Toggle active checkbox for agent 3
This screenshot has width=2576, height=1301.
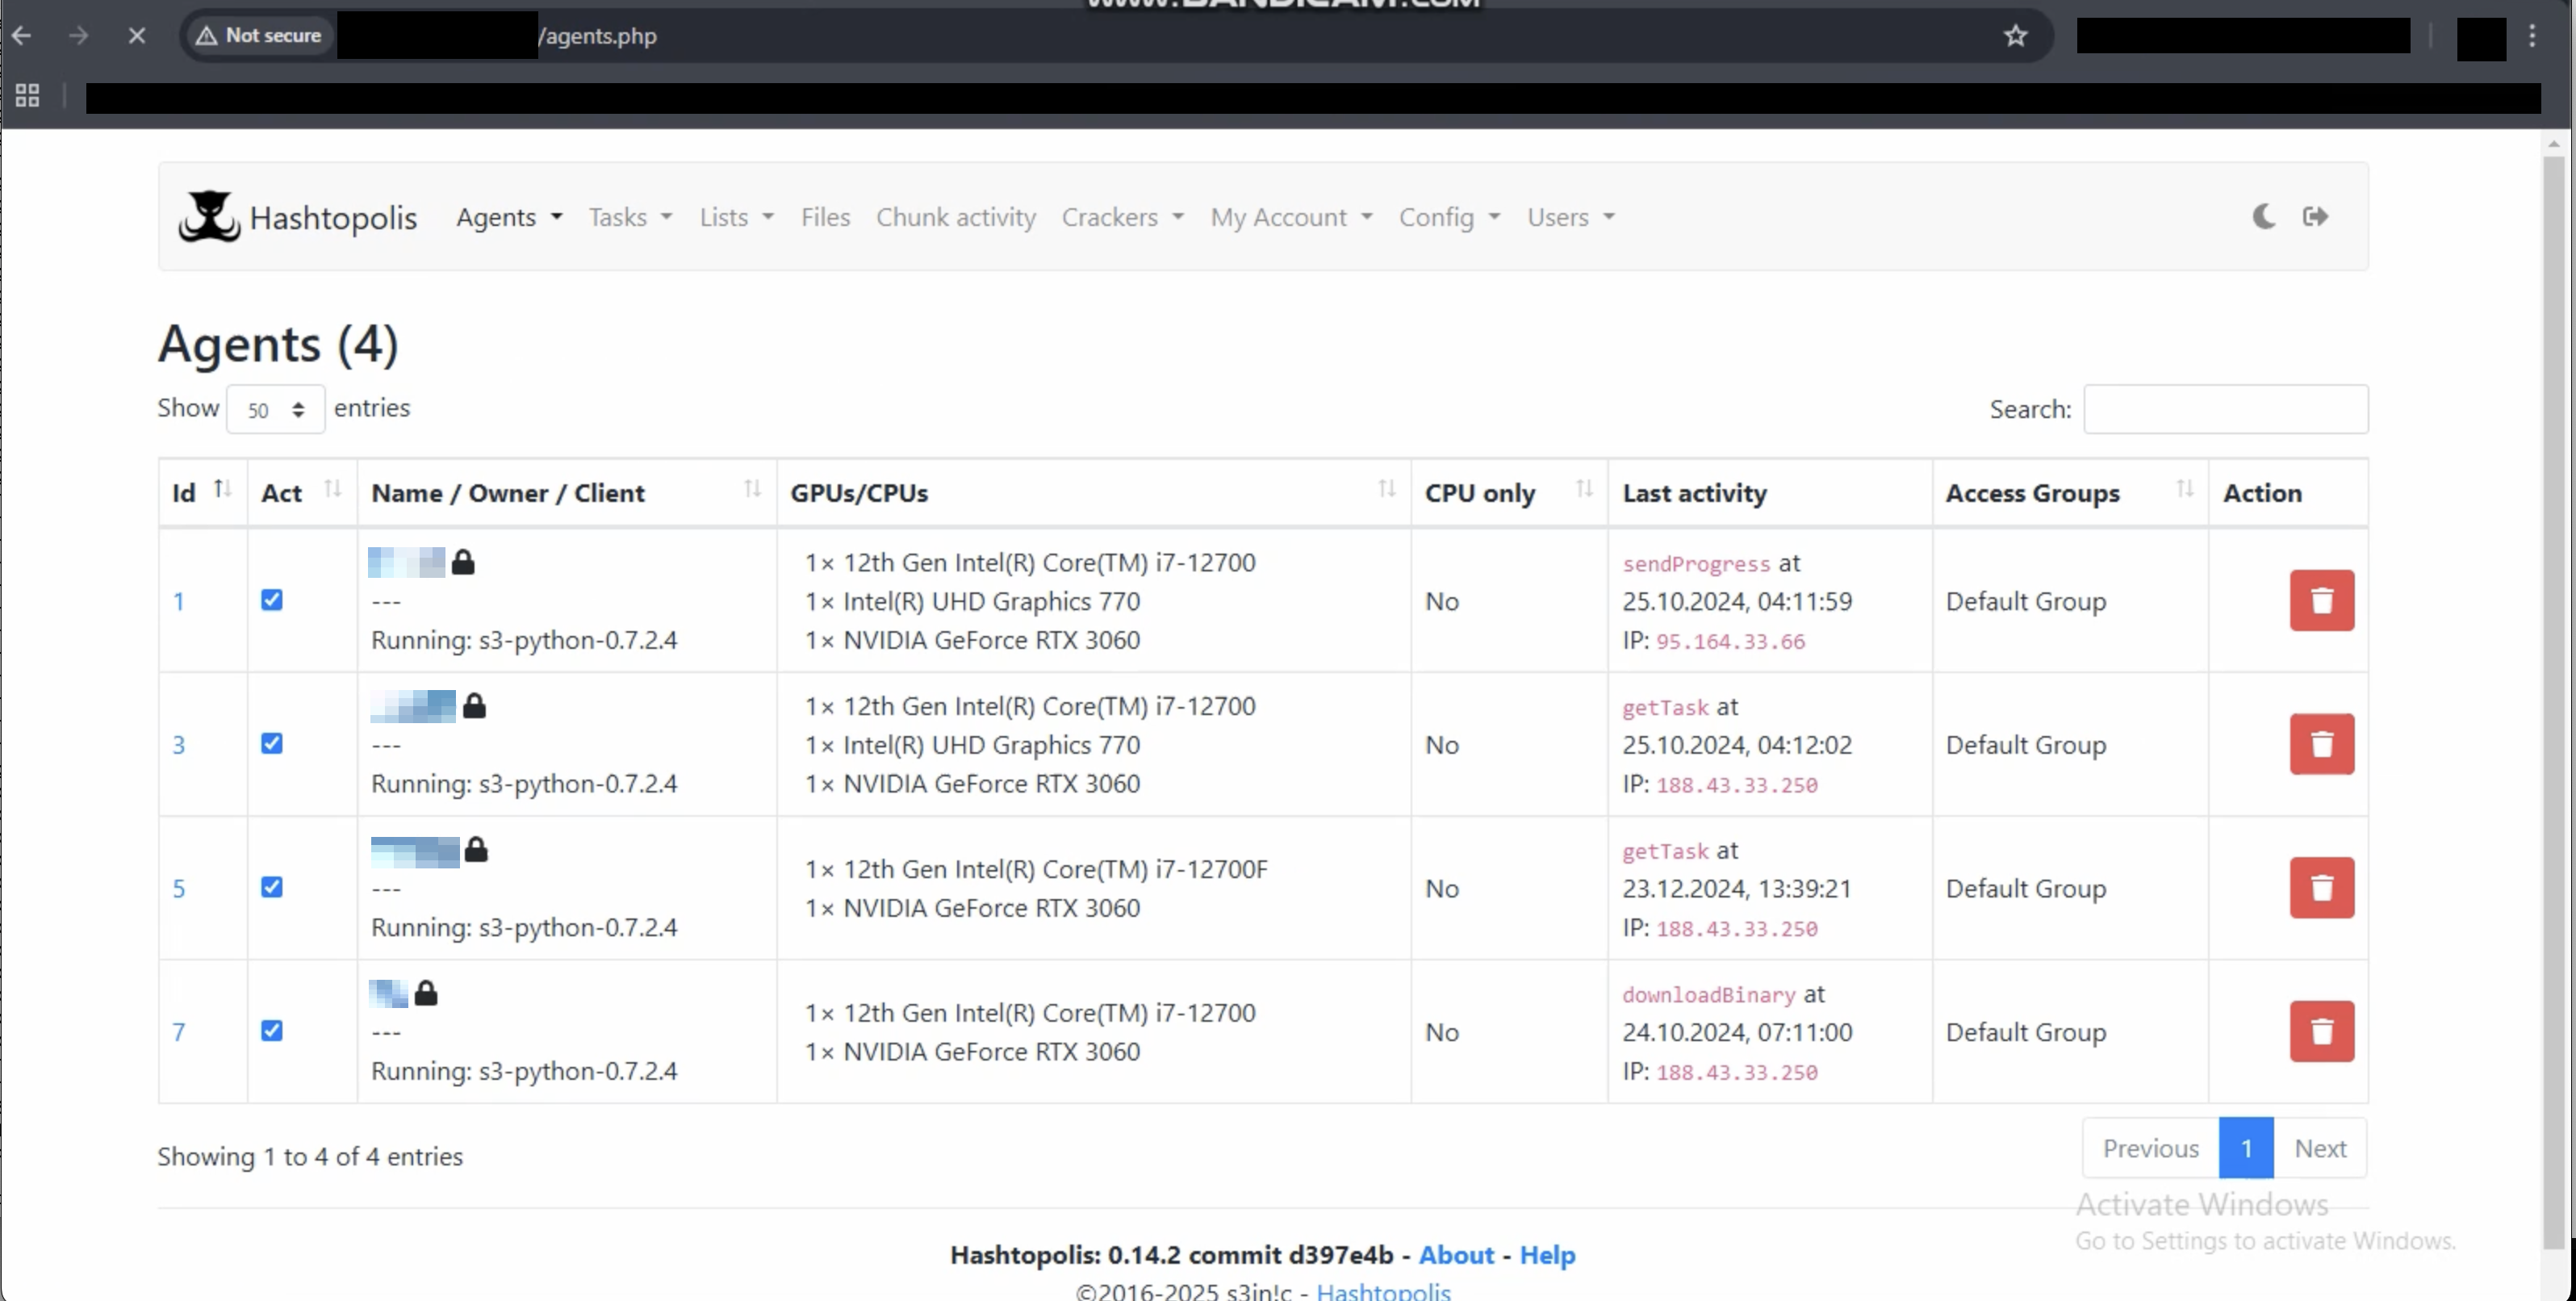point(272,743)
